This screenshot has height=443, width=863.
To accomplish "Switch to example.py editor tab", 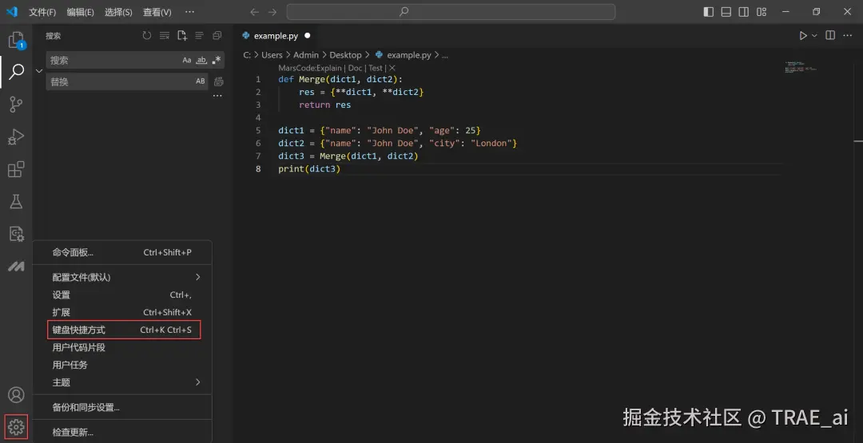I will click(276, 36).
